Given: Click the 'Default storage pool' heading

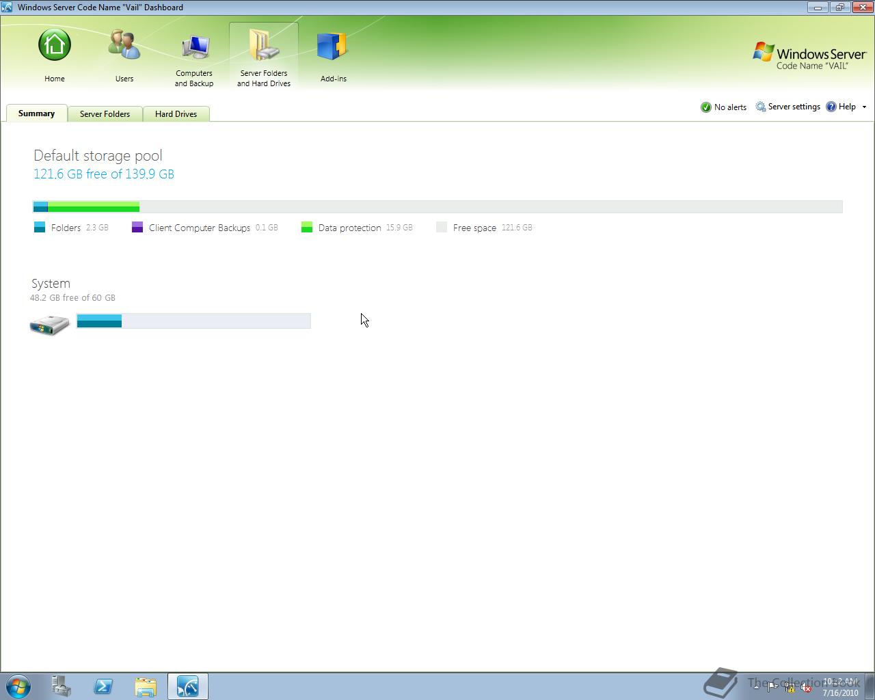Looking at the screenshot, I should click(98, 155).
